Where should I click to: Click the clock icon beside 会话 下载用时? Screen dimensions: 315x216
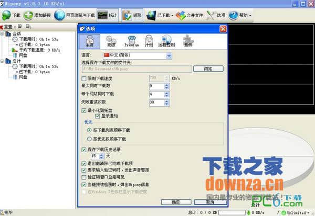coord(15,39)
